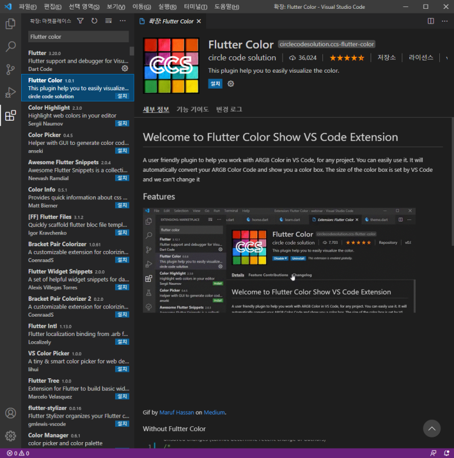Click the manage gear for Flutter extension
Image resolution: width=454 pixels, height=458 pixels.
(125, 69)
